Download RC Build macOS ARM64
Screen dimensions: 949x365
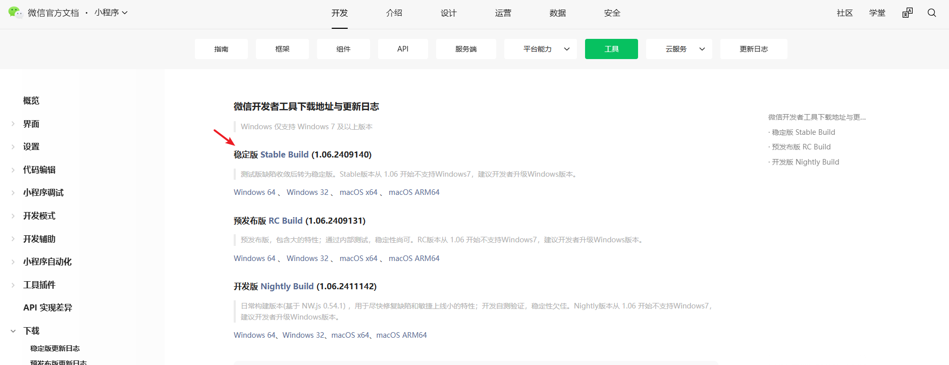(x=414, y=258)
